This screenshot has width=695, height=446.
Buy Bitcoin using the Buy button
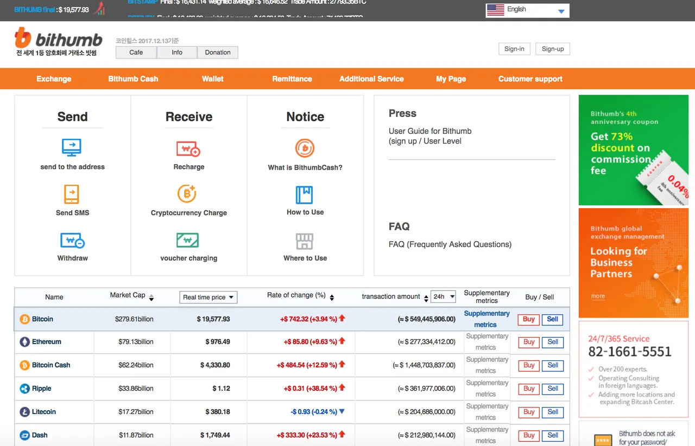click(x=529, y=320)
